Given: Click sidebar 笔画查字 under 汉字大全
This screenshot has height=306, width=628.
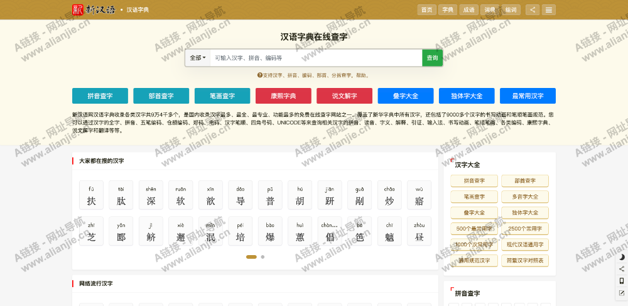Looking at the screenshot, I should tap(474, 197).
